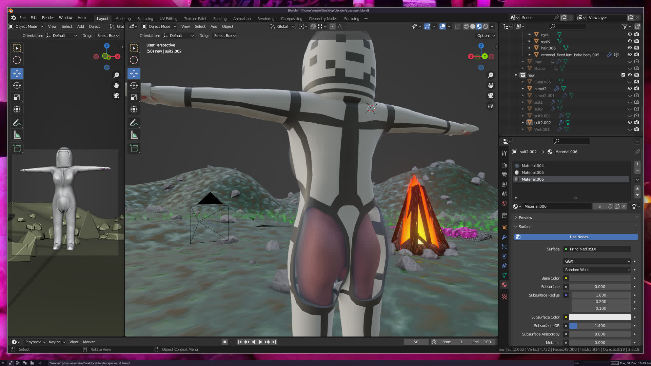Activate the Annotate tool in main viewport
This screenshot has height=366, width=651.
[134, 123]
